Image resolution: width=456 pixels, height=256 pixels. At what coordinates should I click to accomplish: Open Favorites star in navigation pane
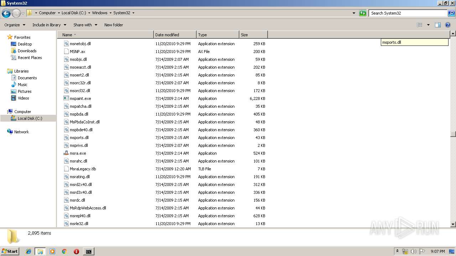tap(10, 37)
